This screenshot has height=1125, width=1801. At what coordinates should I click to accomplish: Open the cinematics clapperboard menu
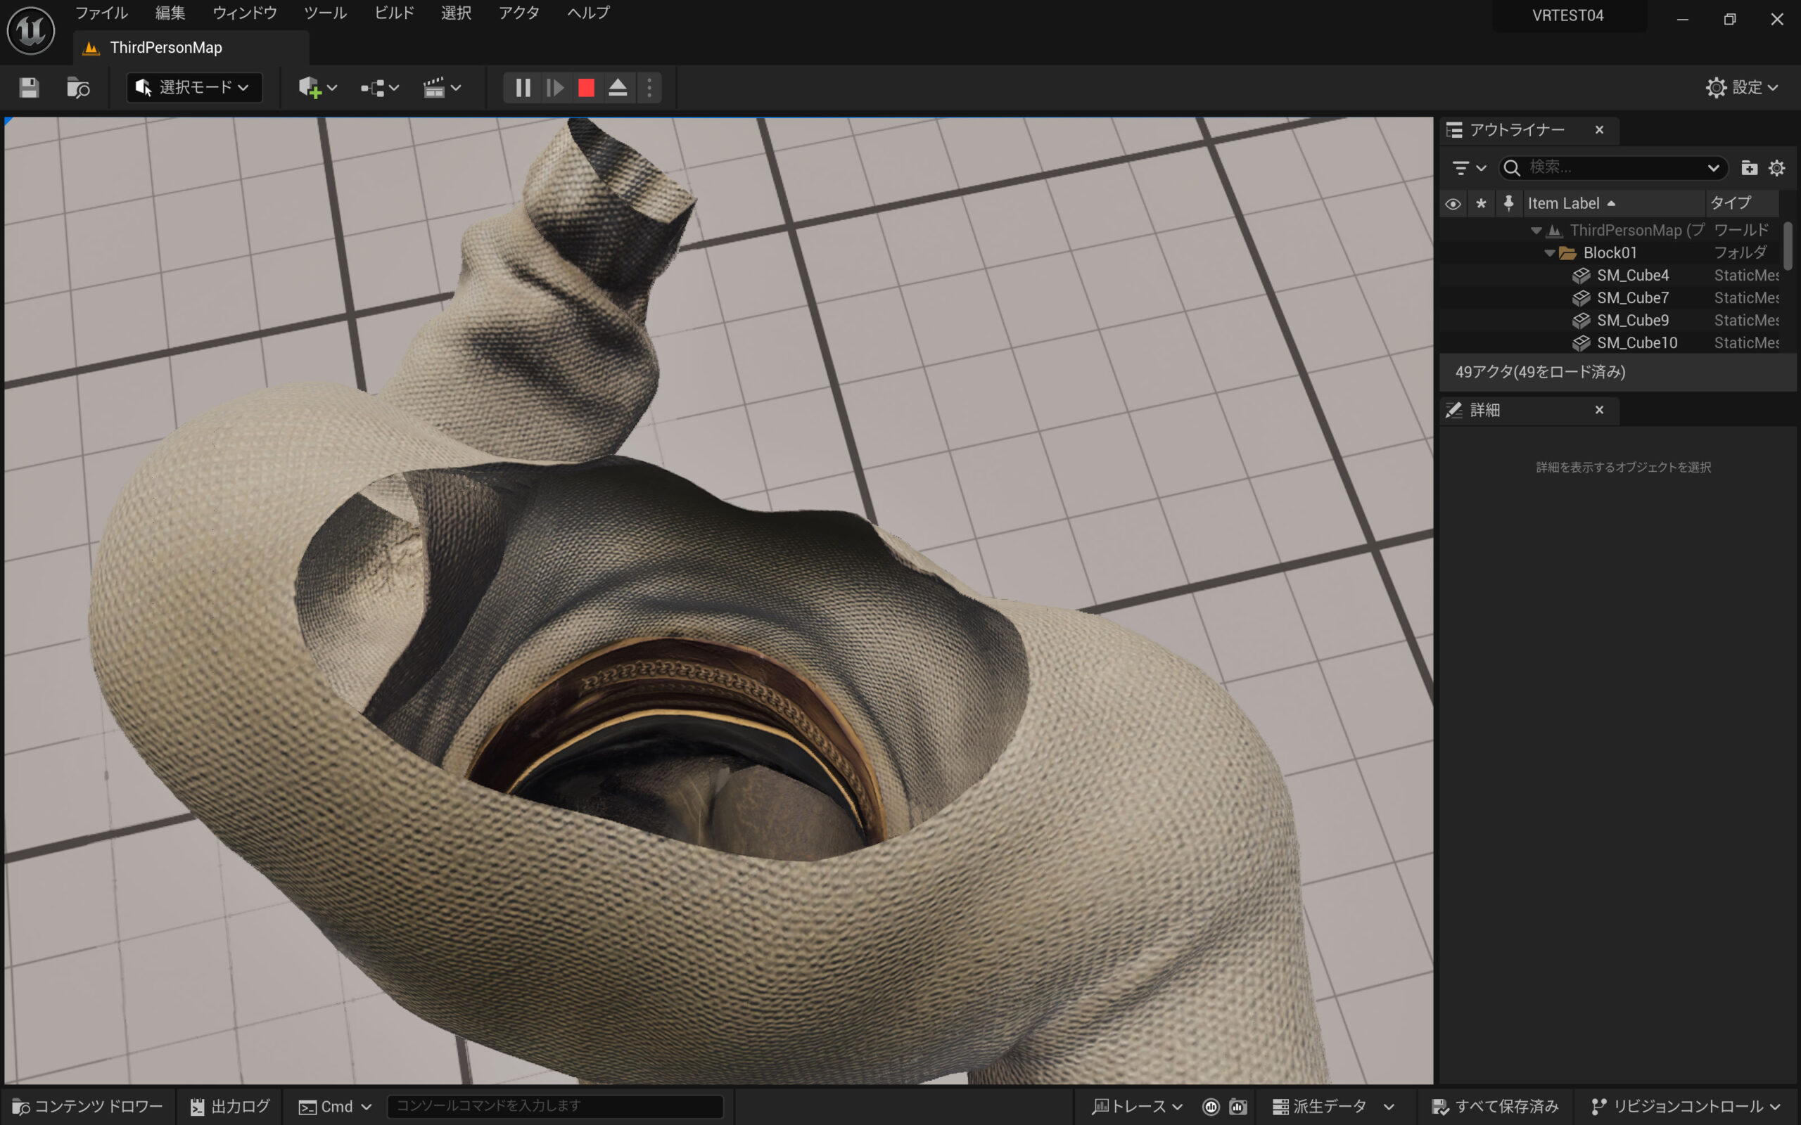point(441,88)
